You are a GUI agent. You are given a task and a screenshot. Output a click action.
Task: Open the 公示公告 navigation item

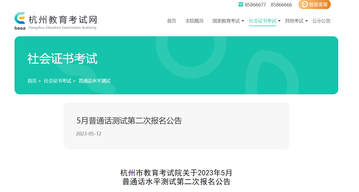click(x=321, y=21)
